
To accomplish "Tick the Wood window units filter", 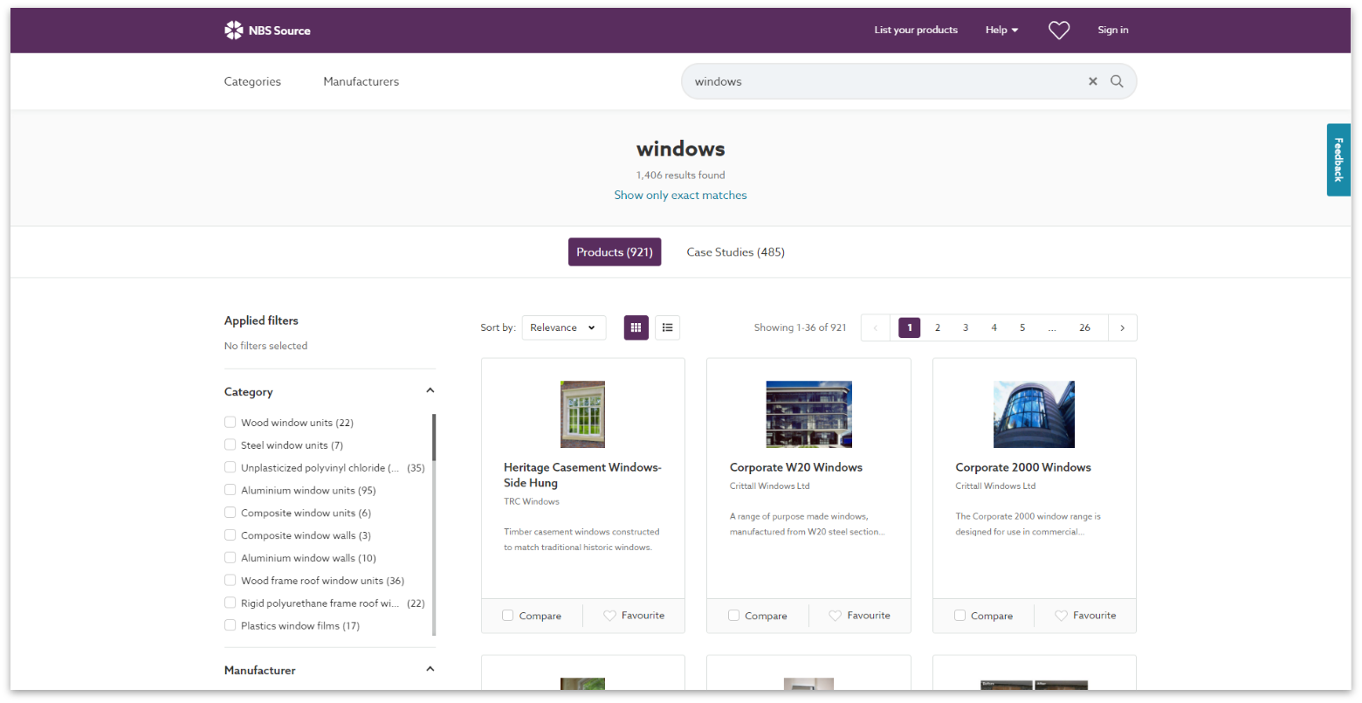I will (x=230, y=423).
